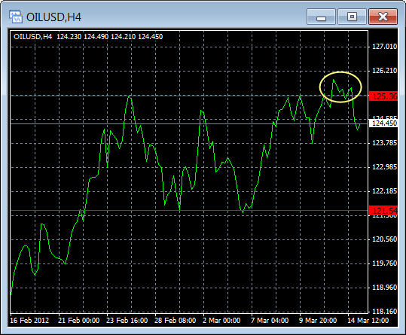The image size is (406, 335).
Task: Click the OILUSD,H4 title text
Action: tap(53, 17)
